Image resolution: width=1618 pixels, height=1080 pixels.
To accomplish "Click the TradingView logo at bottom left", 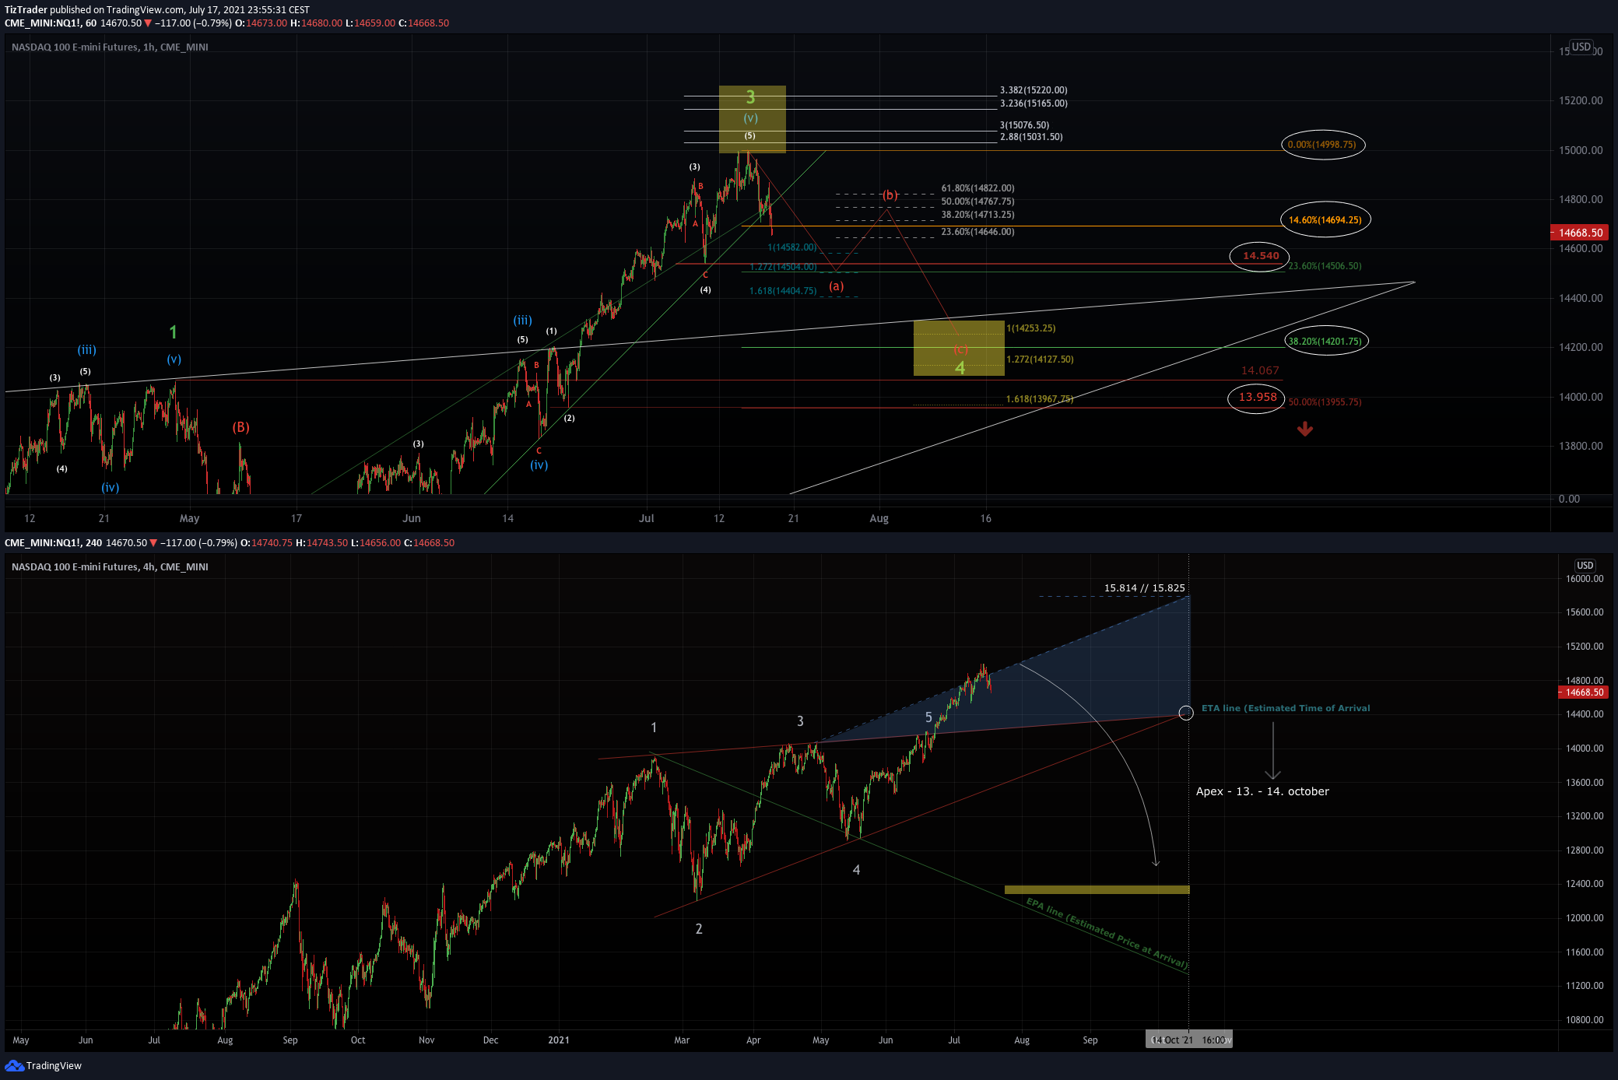I will point(44,1065).
